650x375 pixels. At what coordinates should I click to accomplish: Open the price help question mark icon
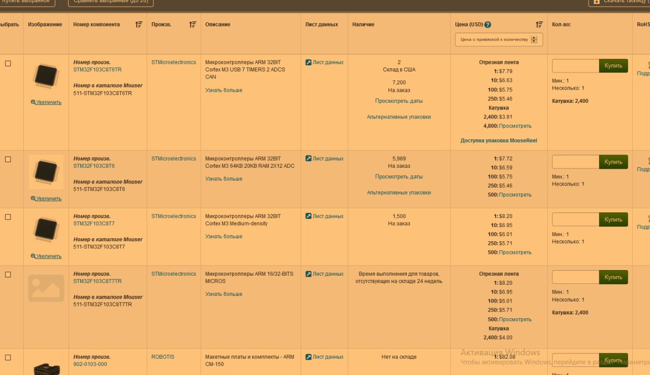coord(487,24)
